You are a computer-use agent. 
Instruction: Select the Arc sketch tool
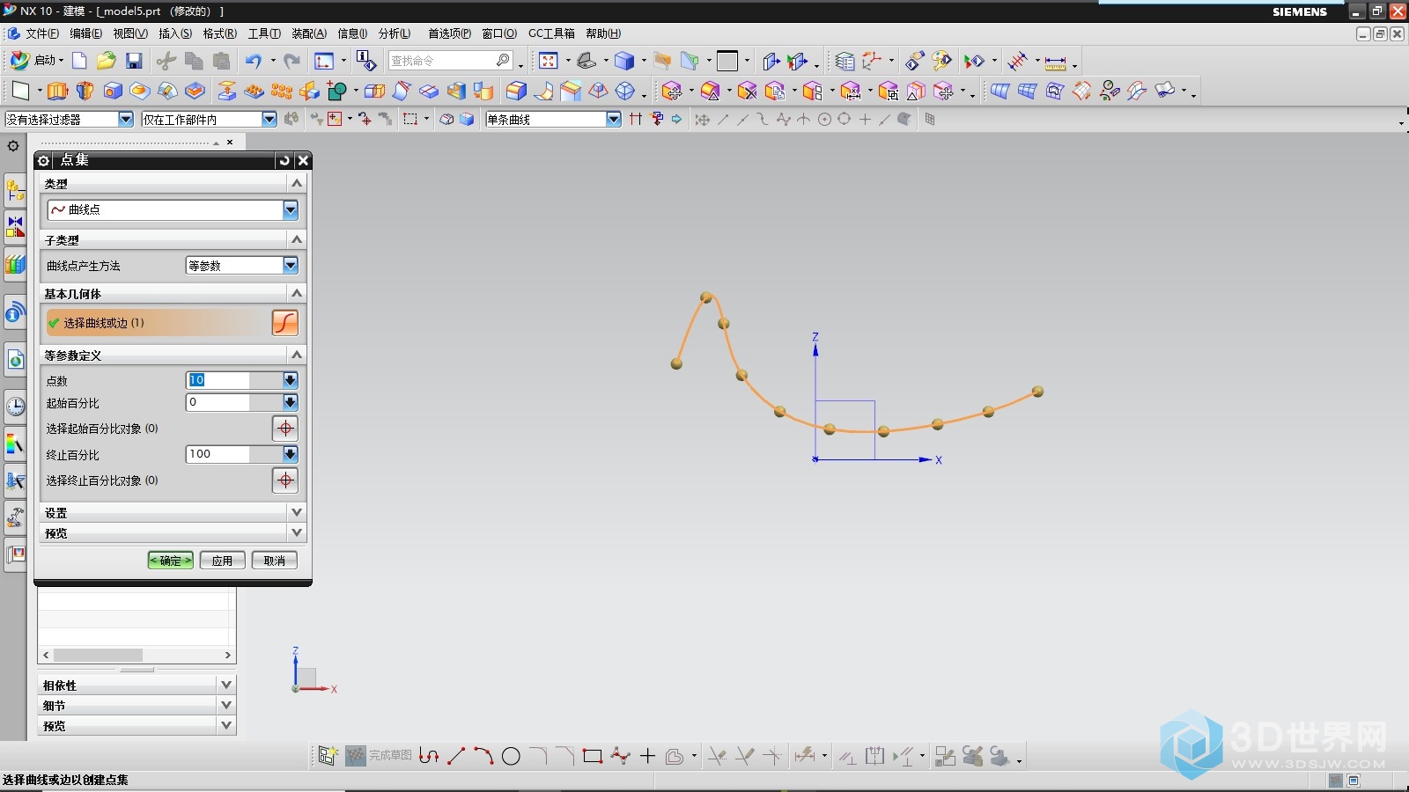(x=483, y=756)
